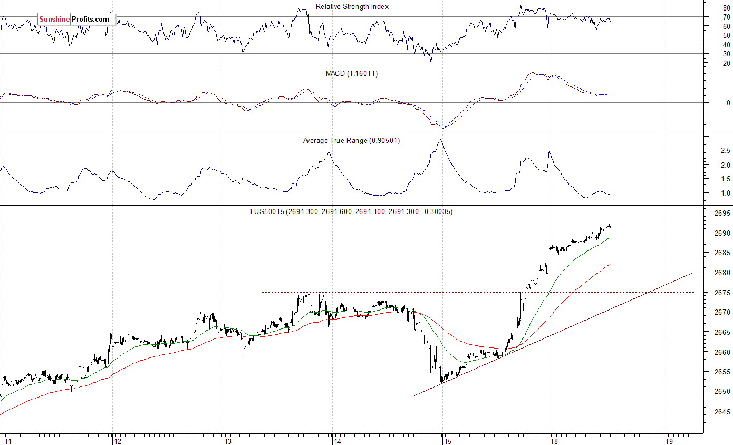The image size is (733, 445).
Task: Click the date label 14 on time axis
Action: coord(338,441)
